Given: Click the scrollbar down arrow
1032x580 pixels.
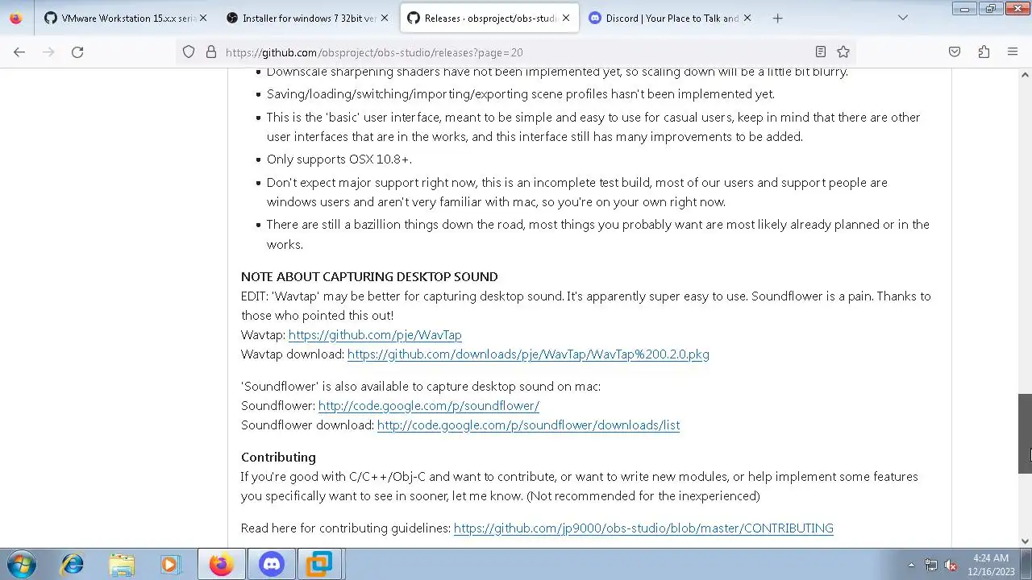Looking at the screenshot, I should pos(1025,541).
